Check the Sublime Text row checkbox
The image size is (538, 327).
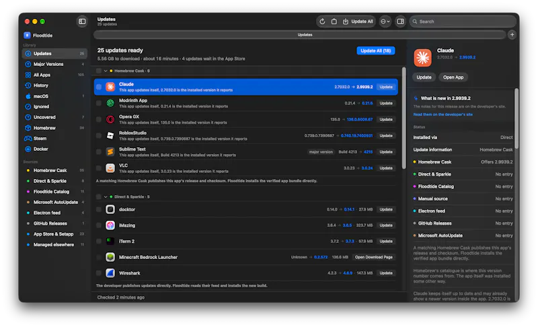99,151
